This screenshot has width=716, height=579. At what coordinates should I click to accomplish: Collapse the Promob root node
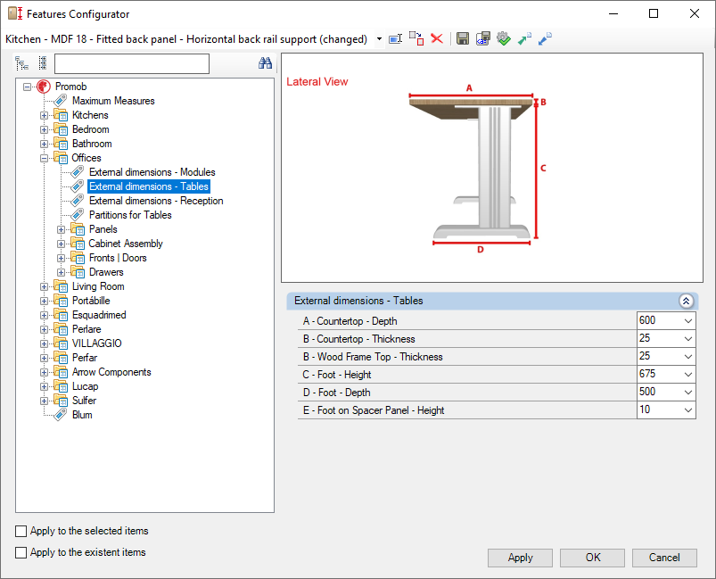click(28, 87)
